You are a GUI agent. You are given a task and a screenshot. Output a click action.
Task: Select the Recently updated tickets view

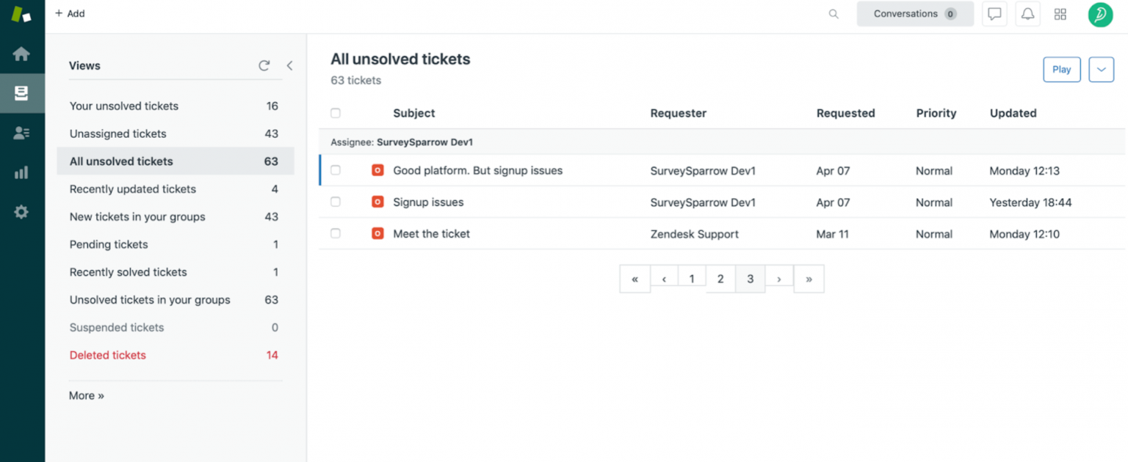tap(132, 188)
